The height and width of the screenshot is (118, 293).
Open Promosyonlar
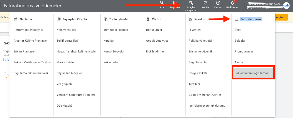243,51
